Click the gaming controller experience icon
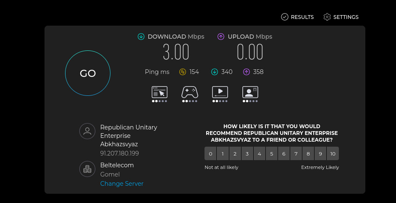The height and width of the screenshot is (203, 396). pos(190,92)
